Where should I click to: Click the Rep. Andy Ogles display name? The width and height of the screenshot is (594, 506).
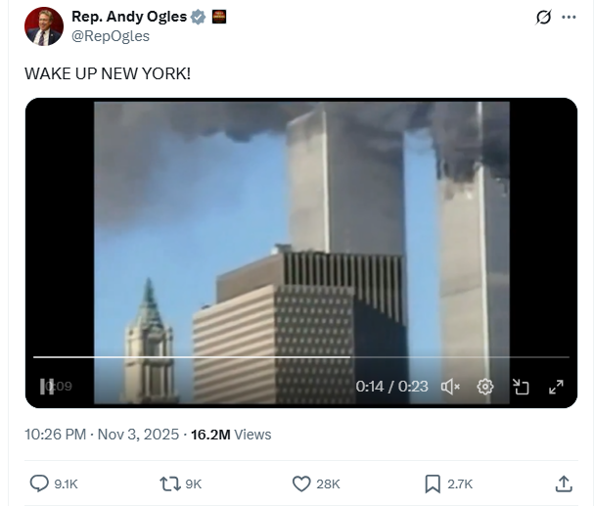tap(129, 17)
